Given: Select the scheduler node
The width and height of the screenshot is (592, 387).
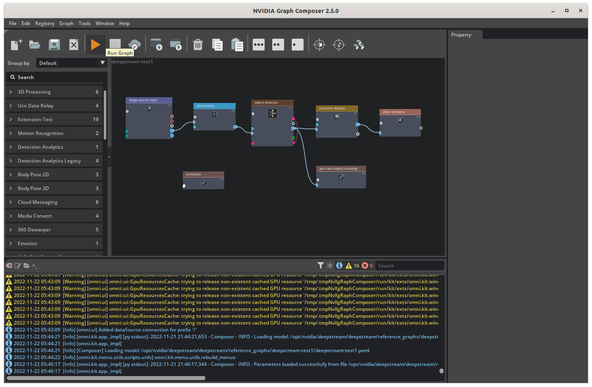Looking at the screenshot, I should pos(204,180).
